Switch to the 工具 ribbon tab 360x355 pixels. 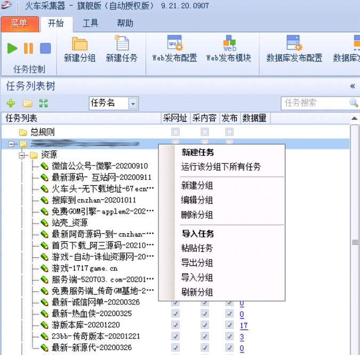(x=90, y=23)
